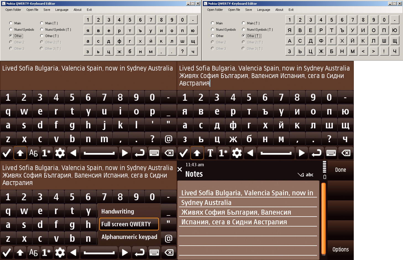This screenshot has width=403, height=260.
Task: Tap the checkmark icon on Latin keyboard
Action: [x=7, y=153]
